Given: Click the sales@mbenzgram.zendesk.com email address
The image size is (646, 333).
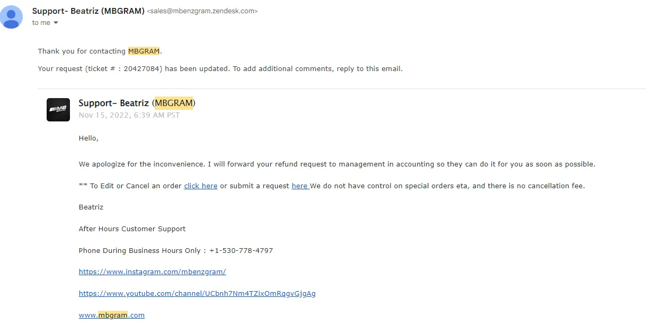Looking at the screenshot, I should pyautogui.click(x=202, y=11).
